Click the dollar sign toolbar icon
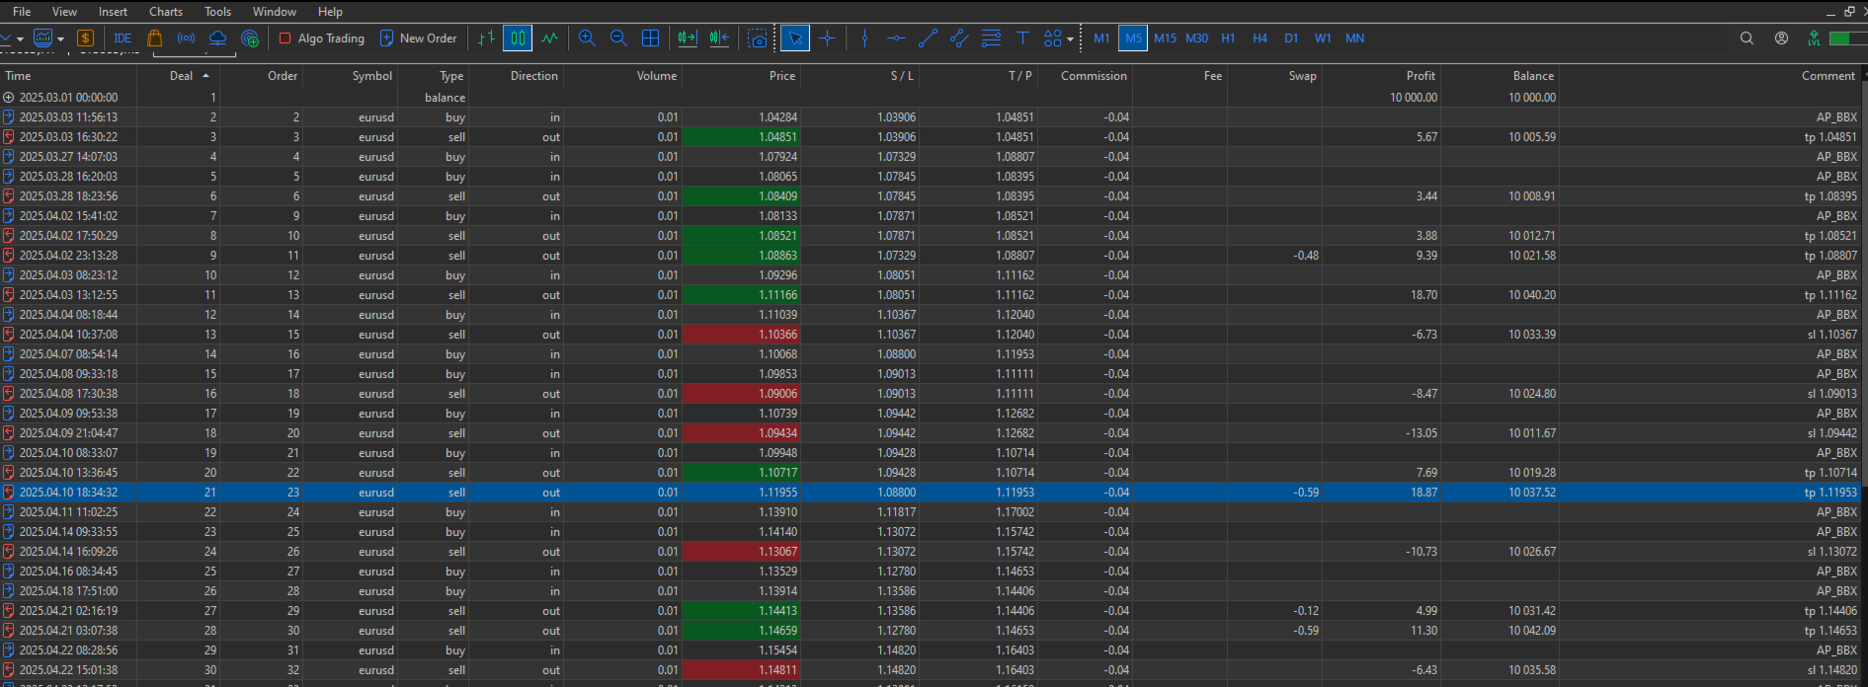This screenshot has height=687, width=1868. pyautogui.click(x=86, y=38)
